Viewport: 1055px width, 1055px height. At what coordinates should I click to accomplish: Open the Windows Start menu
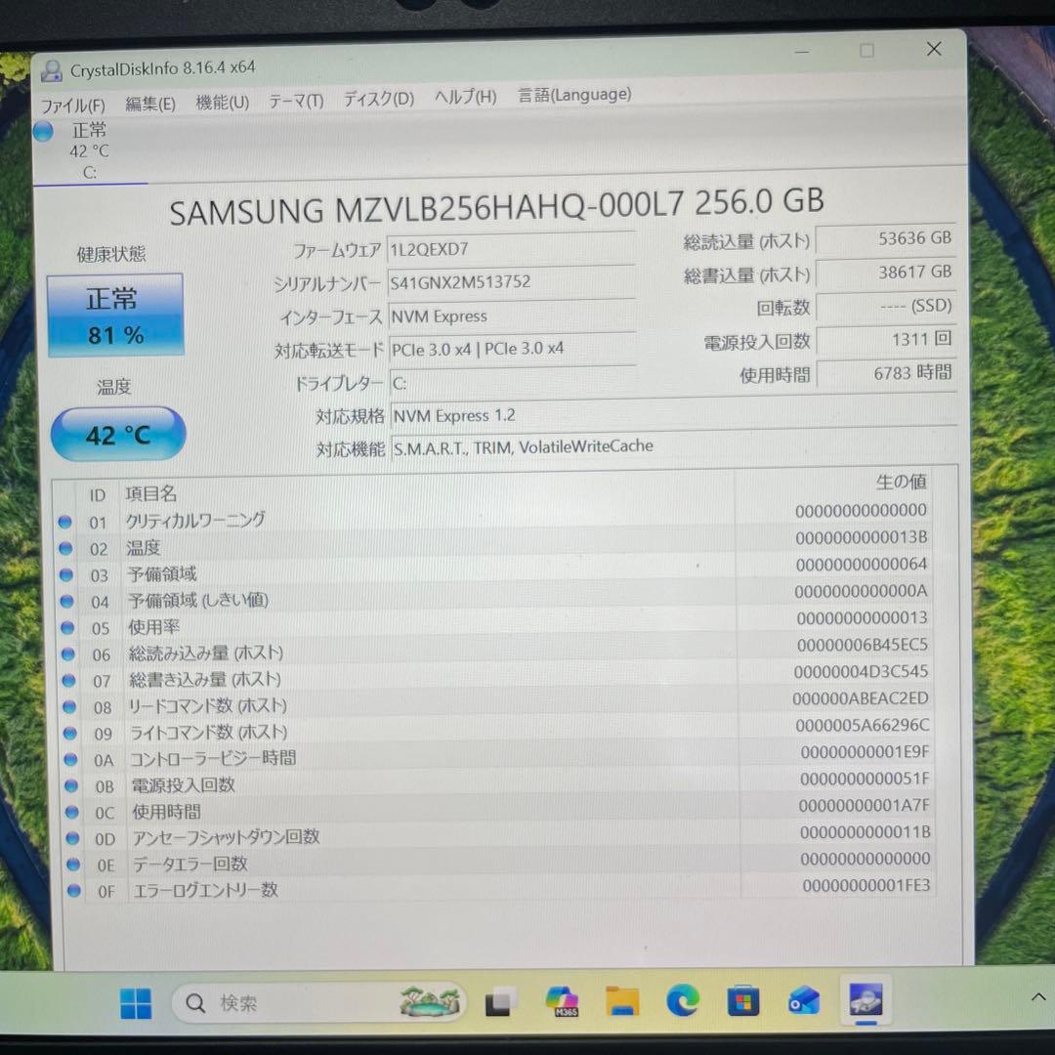pos(135,1004)
